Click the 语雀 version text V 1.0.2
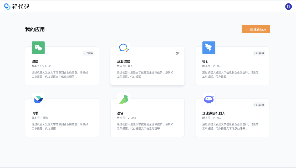This screenshot has width=296, height=168. tap(132, 118)
